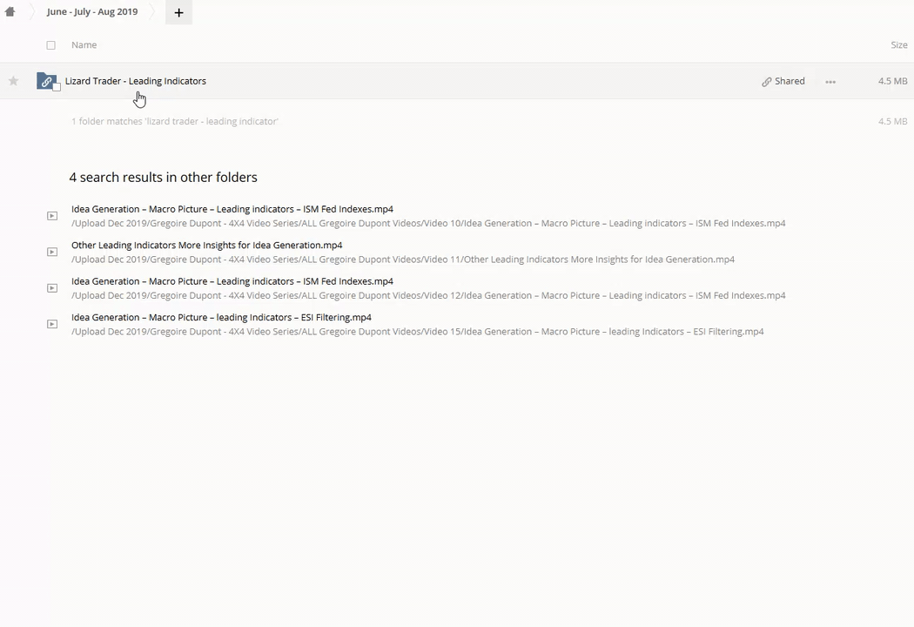Screen dimensions: 914x627
Task: Open Shared settings for Lizard Trader folder
Action: [783, 81]
